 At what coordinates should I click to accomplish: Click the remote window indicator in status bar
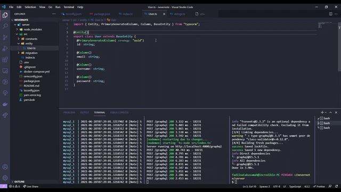pyautogui.click(x=4, y=186)
